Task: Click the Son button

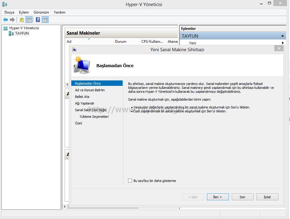Action: [x=243, y=197]
